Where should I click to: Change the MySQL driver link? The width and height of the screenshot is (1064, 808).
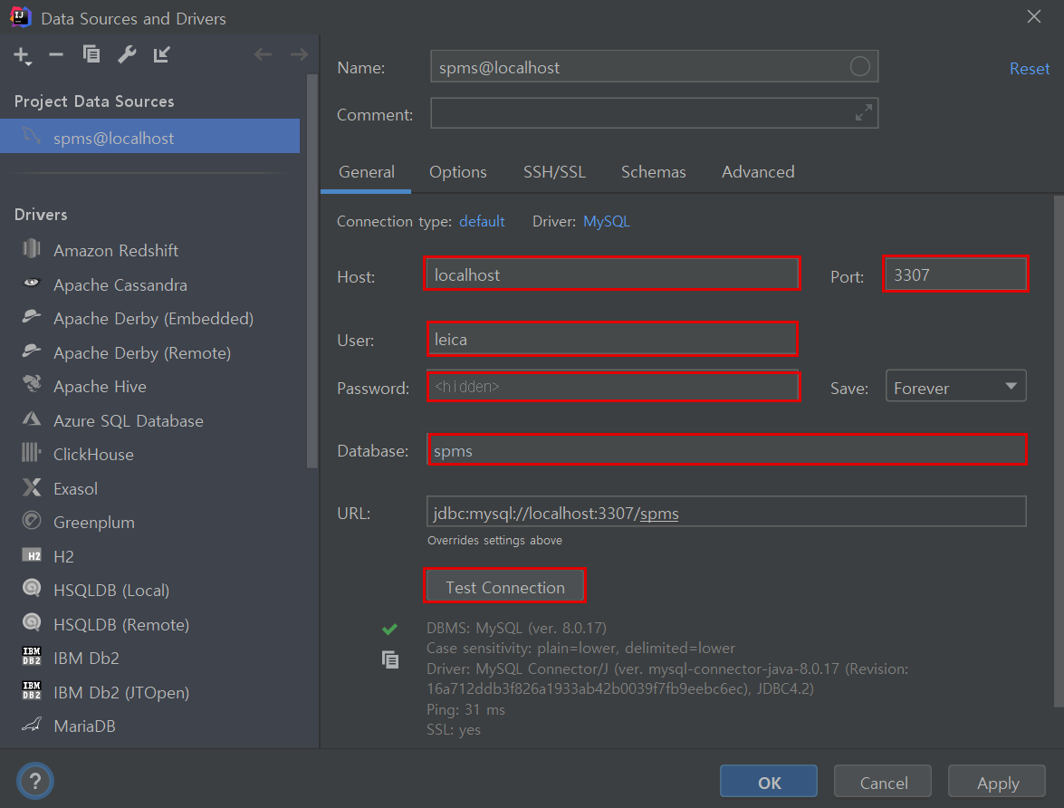pos(607,221)
